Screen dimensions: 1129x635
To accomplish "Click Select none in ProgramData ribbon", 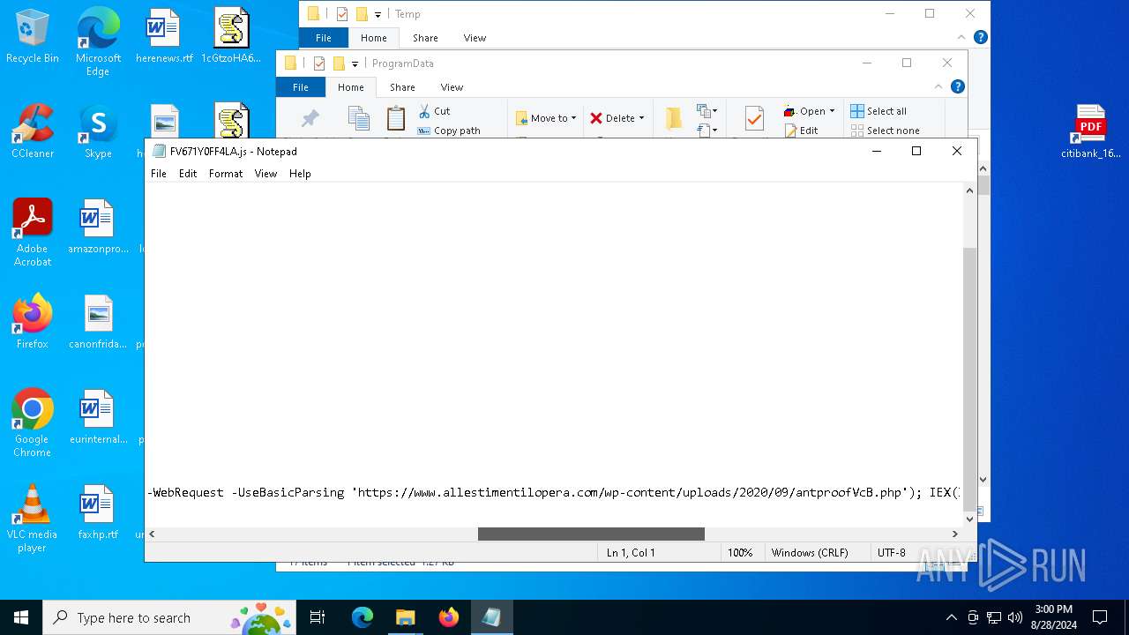I will coord(885,131).
